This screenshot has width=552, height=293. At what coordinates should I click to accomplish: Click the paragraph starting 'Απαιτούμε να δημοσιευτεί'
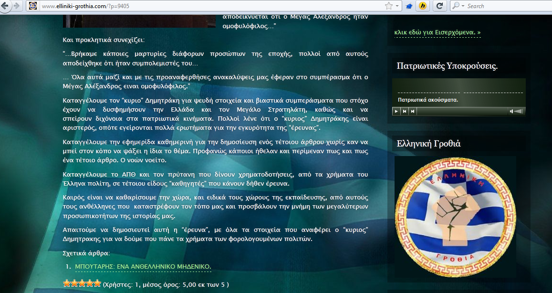click(216, 234)
